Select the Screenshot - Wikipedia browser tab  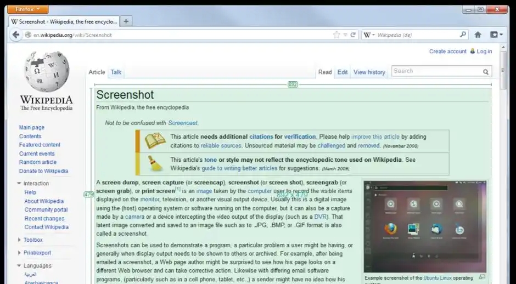pyautogui.click(x=65, y=22)
